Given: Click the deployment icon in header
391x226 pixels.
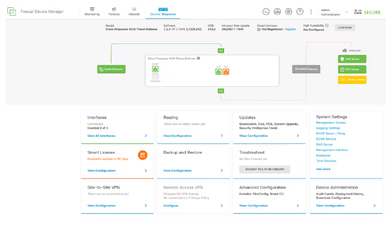Looking at the screenshot, I should coord(277,12).
